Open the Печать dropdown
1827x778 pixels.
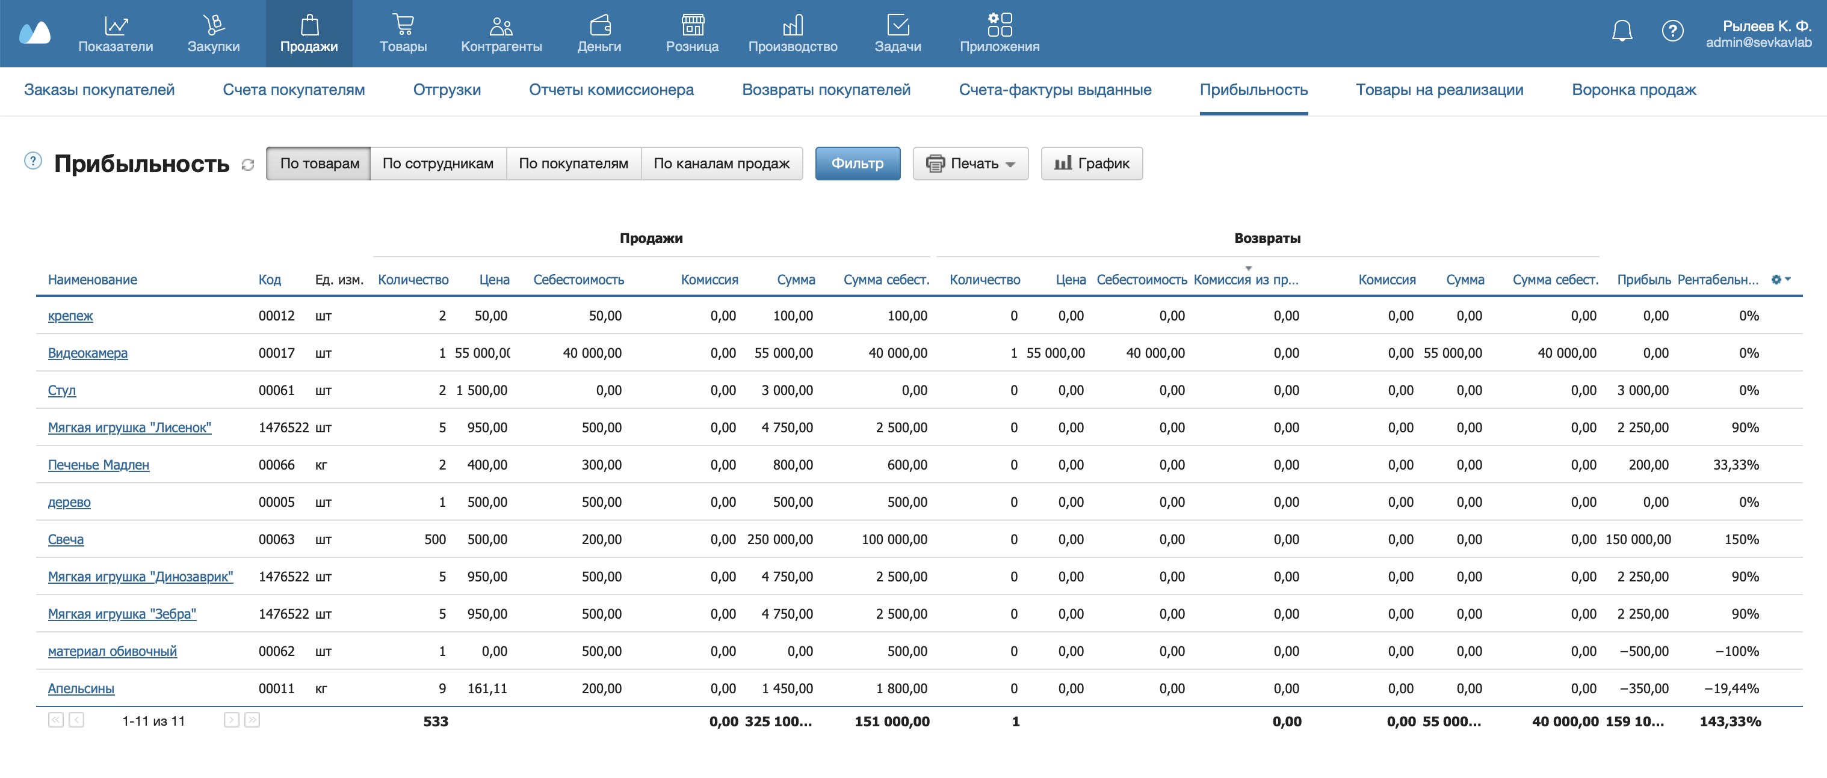click(x=969, y=163)
